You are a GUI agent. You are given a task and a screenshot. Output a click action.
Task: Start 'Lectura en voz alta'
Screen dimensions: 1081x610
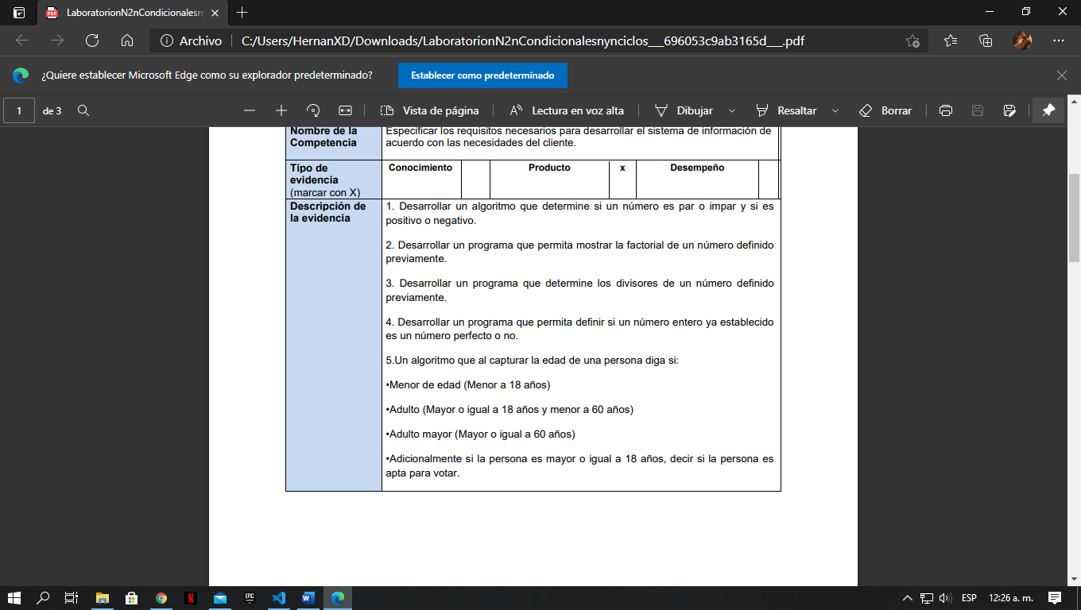[567, 110]
